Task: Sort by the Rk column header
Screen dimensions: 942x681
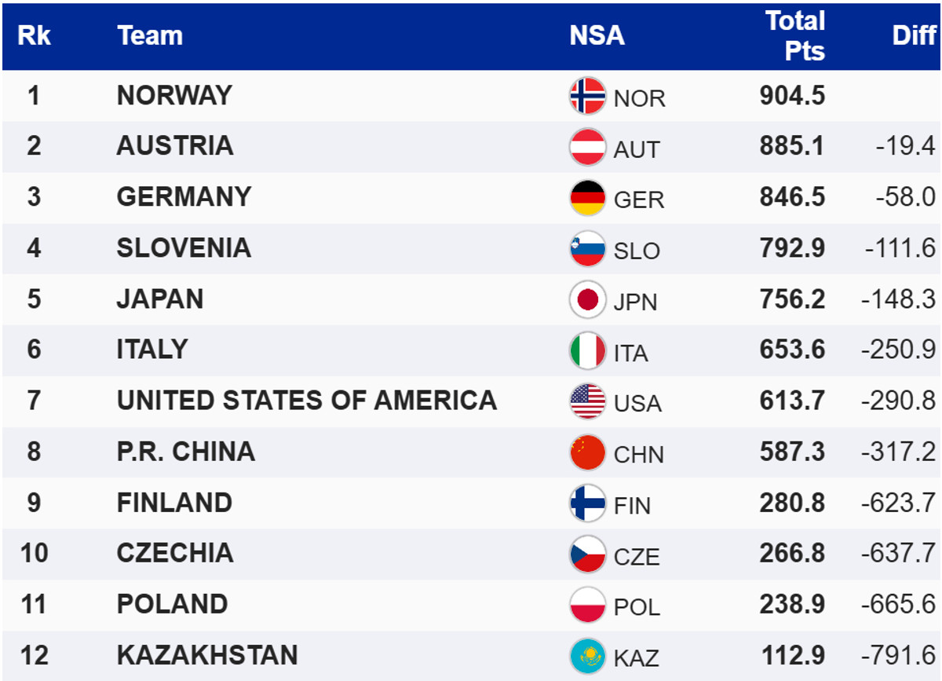Action: pyautogui.click(x=34, y=36)
